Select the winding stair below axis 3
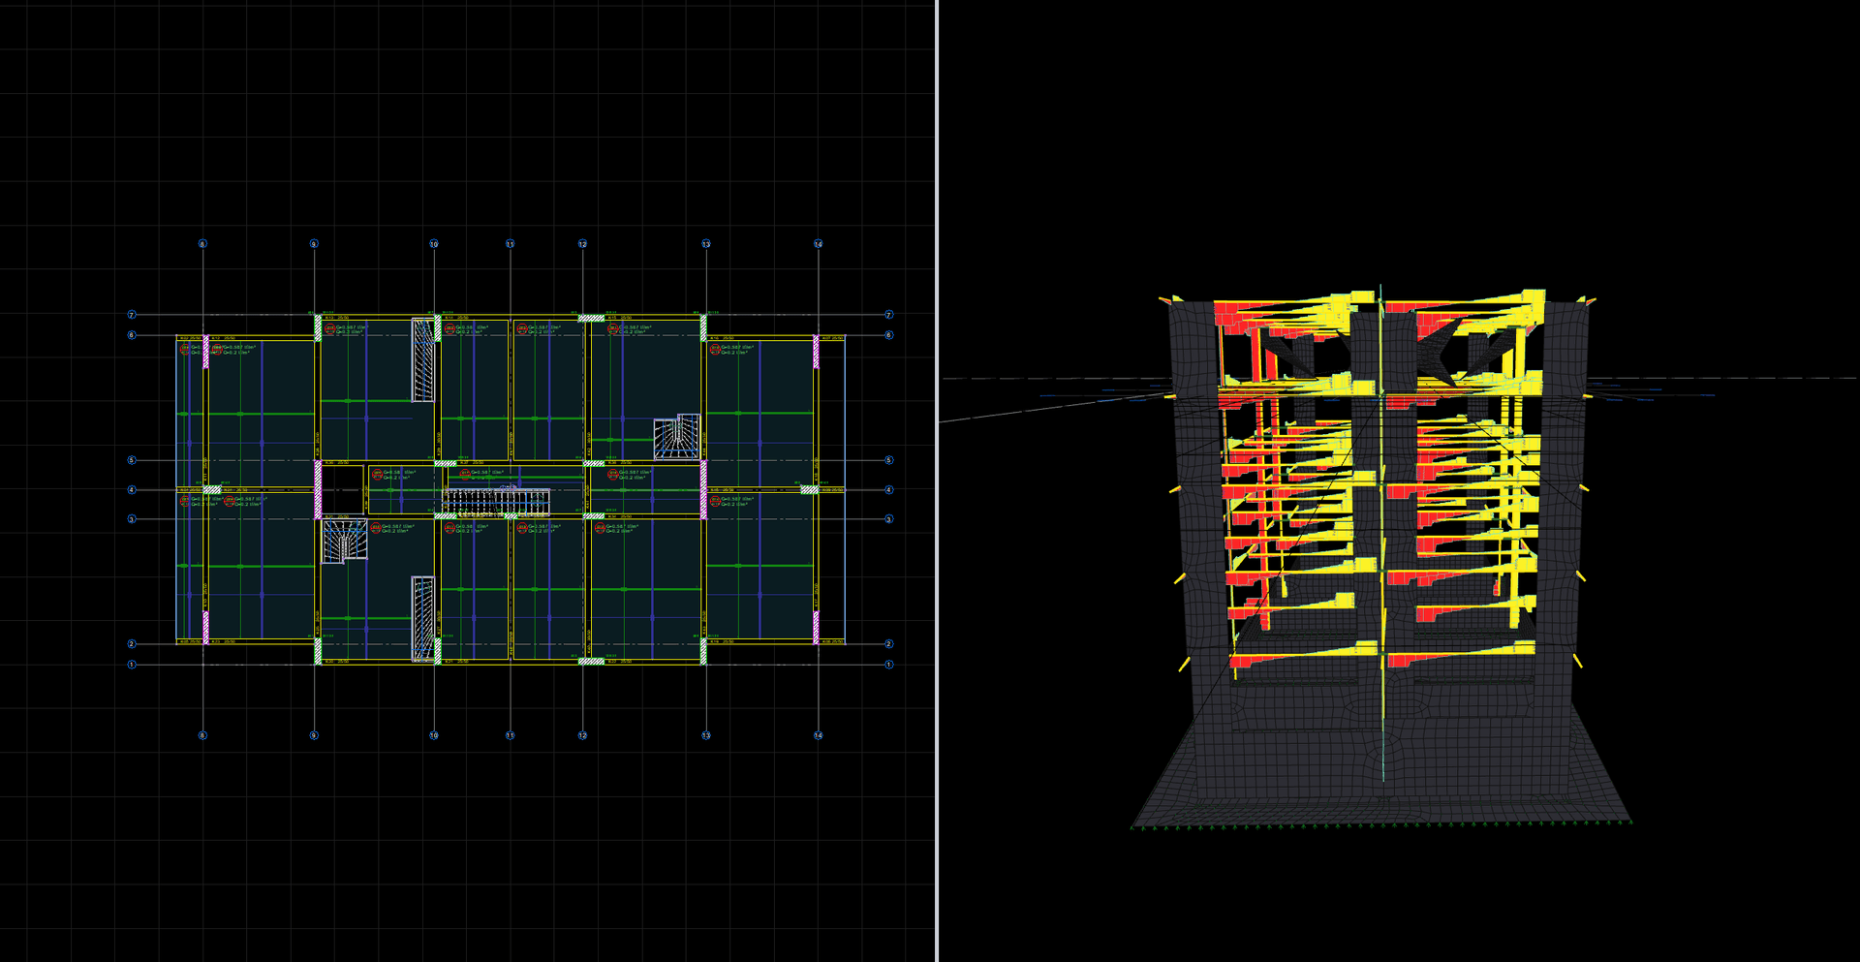Viewport: 1860px width, 962px height. (344, 542)
